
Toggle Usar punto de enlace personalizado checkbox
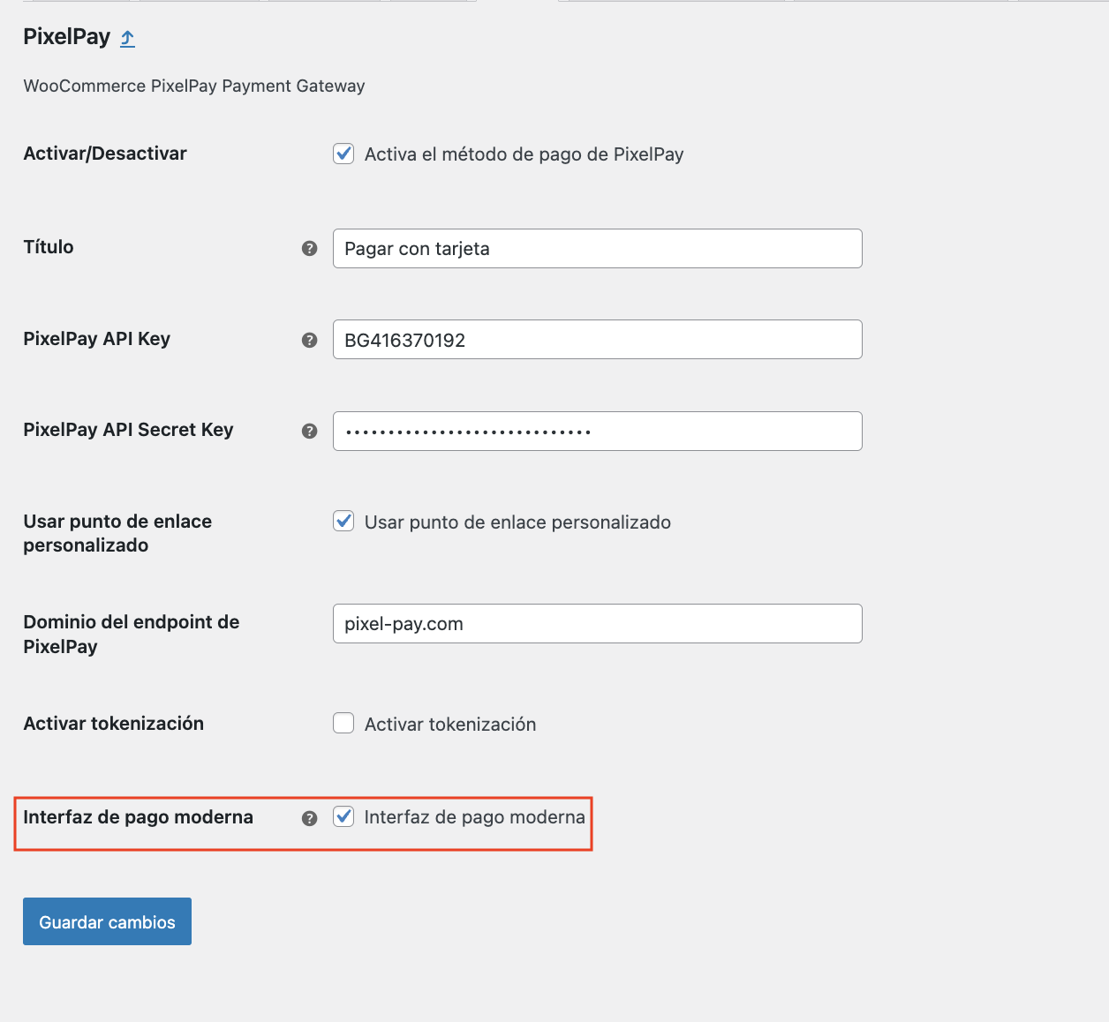tap(343, 521)
